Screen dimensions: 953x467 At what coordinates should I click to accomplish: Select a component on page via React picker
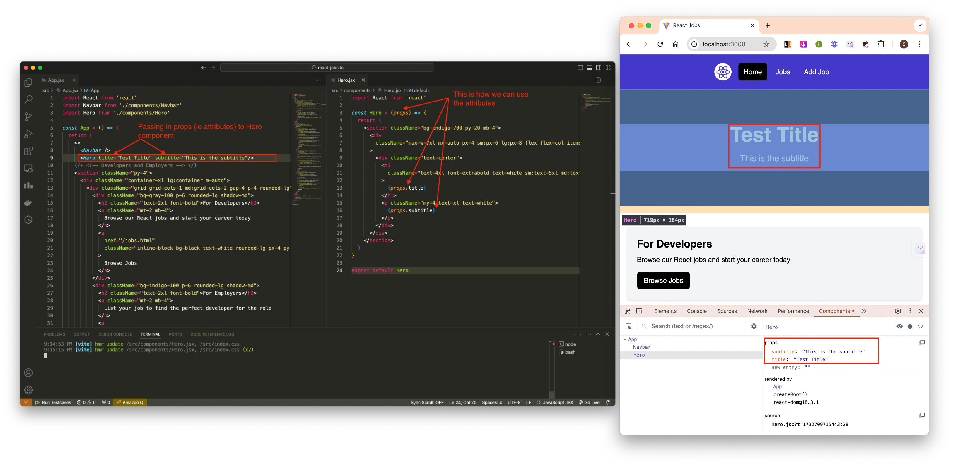[628, 327]
